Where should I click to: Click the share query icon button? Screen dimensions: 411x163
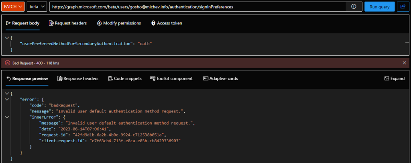403,7
